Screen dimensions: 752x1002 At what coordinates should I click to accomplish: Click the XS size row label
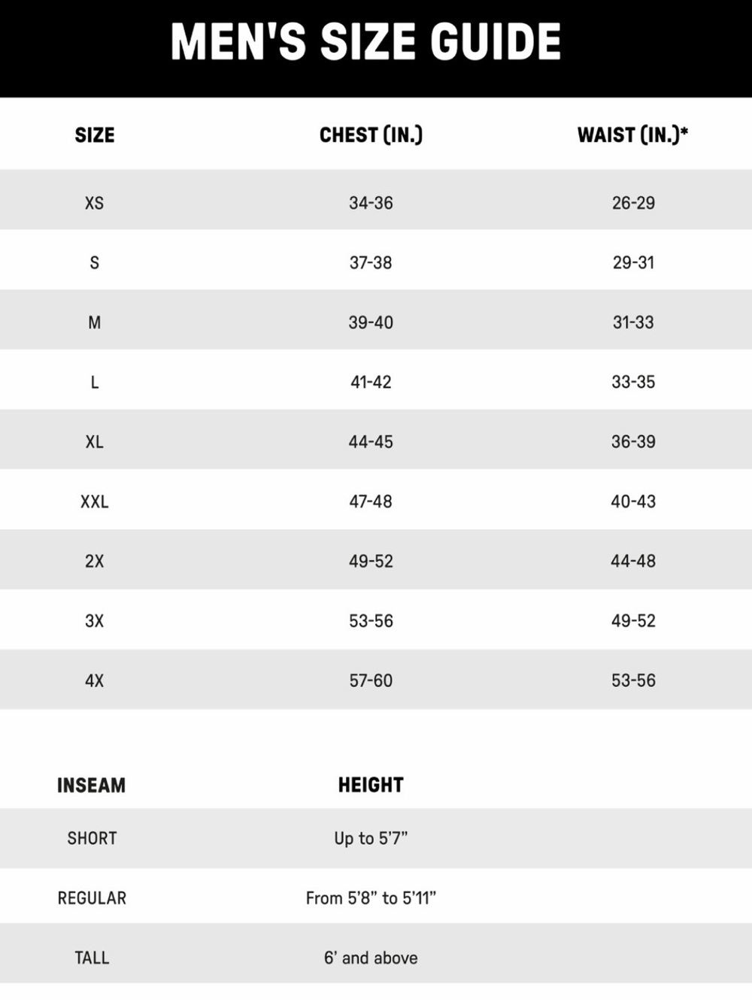click(94, 203)
